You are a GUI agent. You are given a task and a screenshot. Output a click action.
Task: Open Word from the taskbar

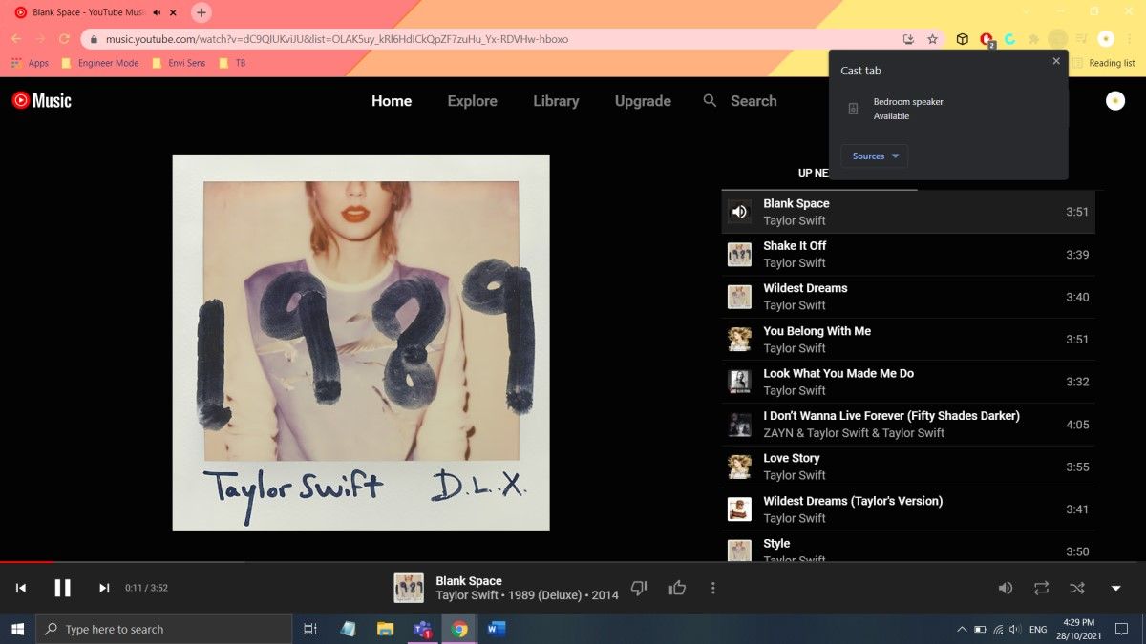pyautogui.click(x=496, y=629)
